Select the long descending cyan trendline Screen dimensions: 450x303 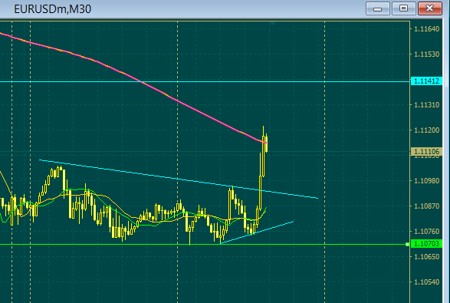178,179
